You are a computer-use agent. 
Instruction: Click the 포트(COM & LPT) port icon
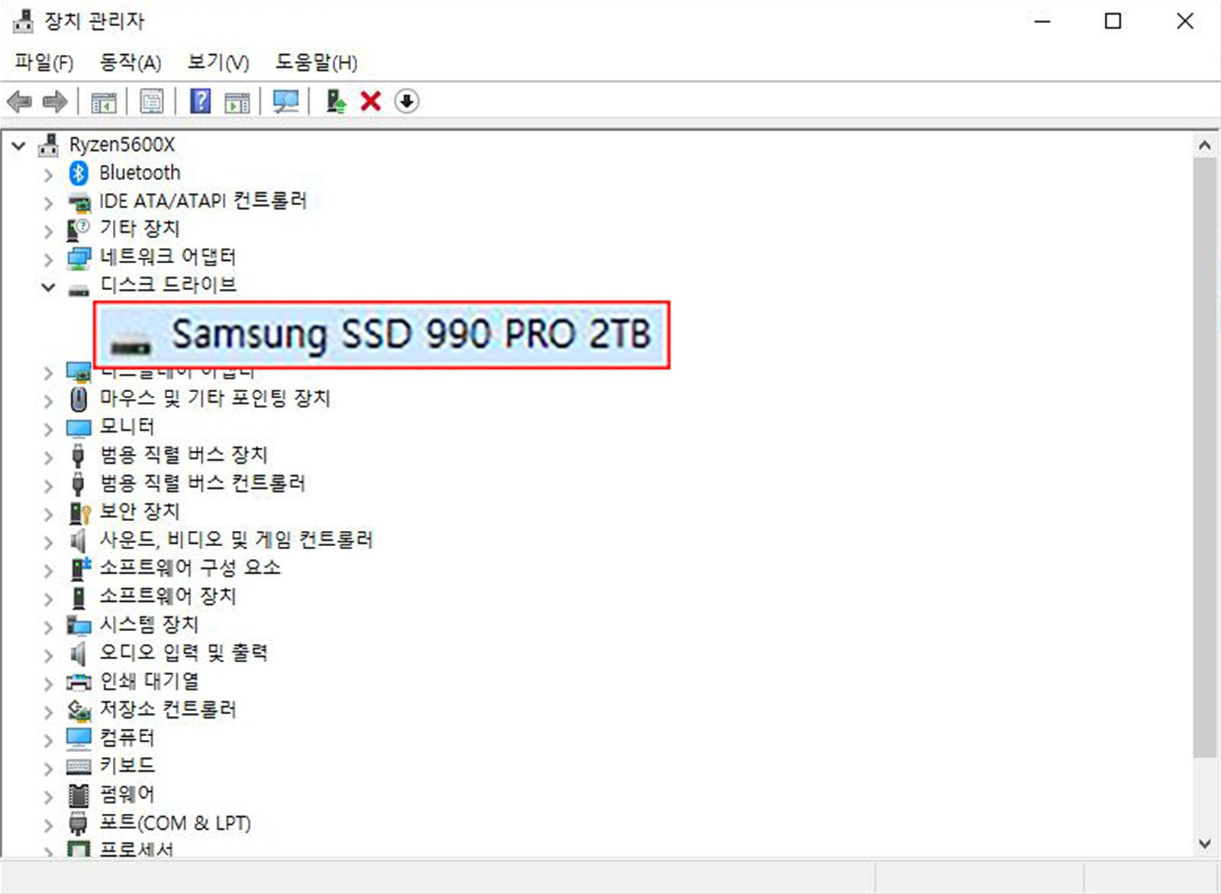pos(78,823)
